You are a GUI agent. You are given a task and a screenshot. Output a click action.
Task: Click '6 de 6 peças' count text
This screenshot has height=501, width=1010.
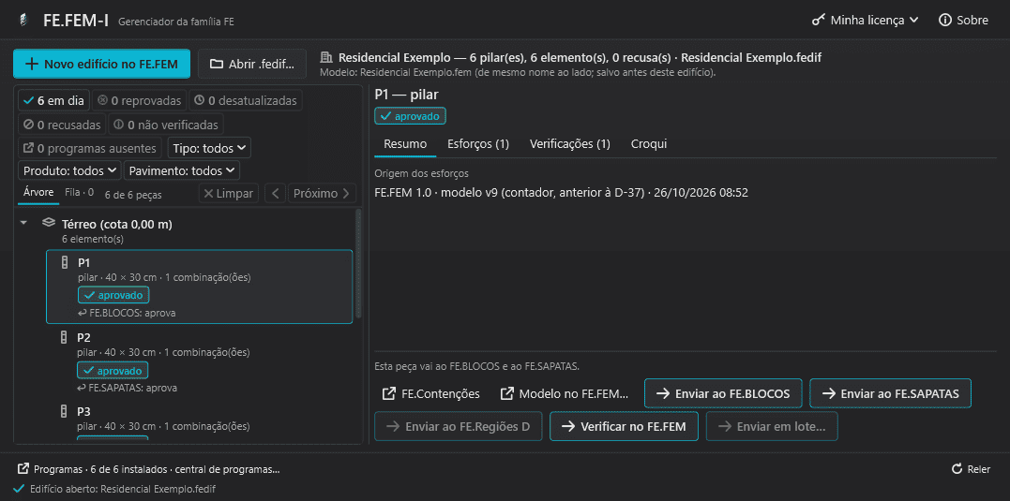(133, 194)
